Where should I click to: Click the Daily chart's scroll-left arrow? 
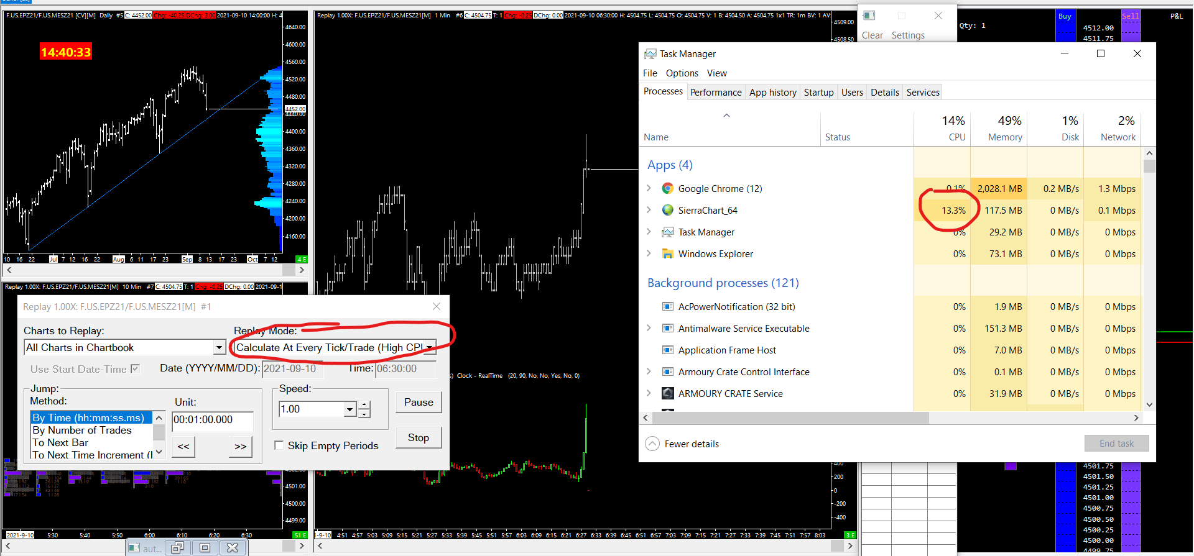9,270
